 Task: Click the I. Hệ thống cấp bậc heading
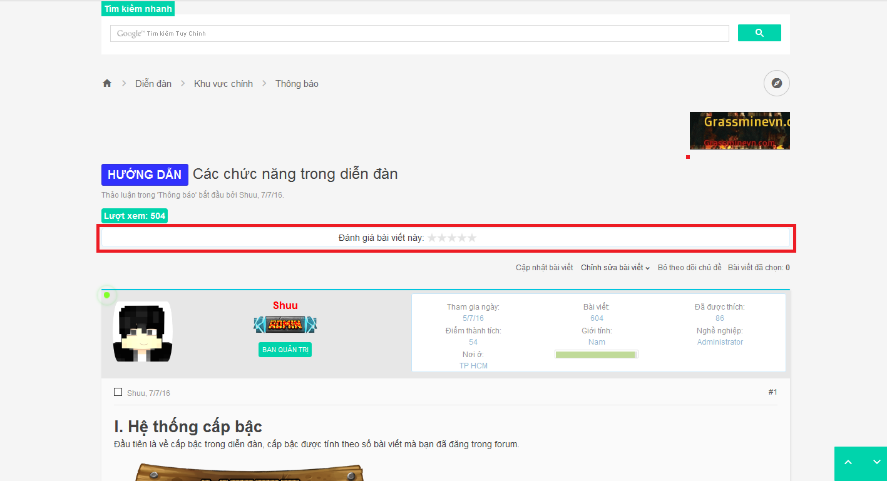[x=188, y=427]
